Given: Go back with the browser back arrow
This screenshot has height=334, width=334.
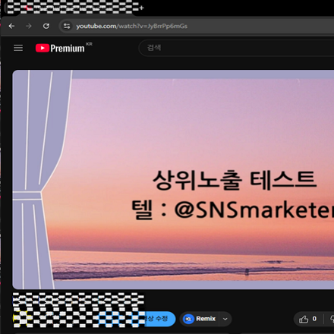Looking at the screenshot, I should coord(11,26).
